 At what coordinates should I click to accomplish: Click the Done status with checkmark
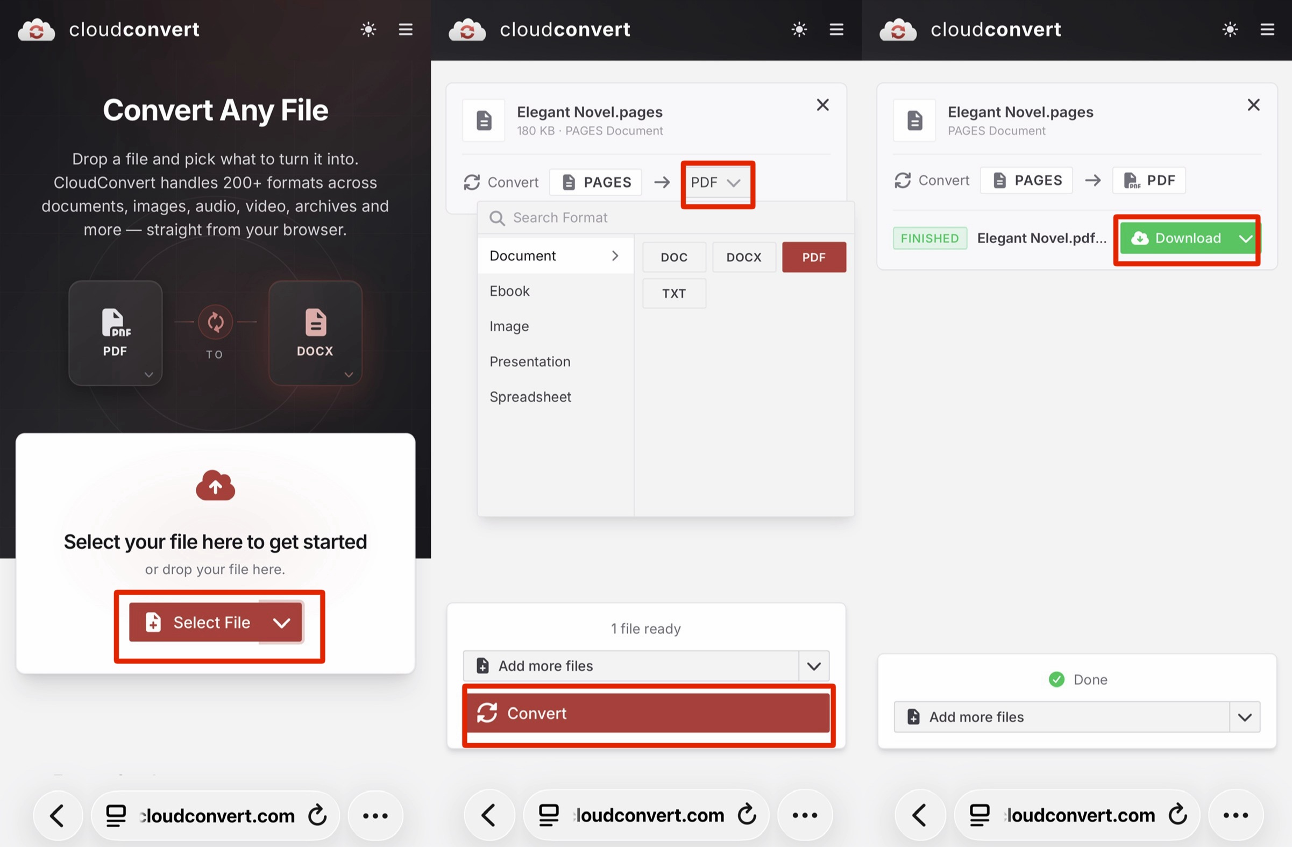[x=1078, y=679]
